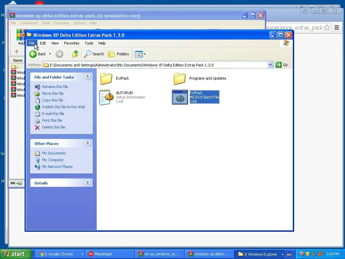Click the 3:09 PM clock
The height and width of the screenshot is (259, 345).
click(333, 254)
